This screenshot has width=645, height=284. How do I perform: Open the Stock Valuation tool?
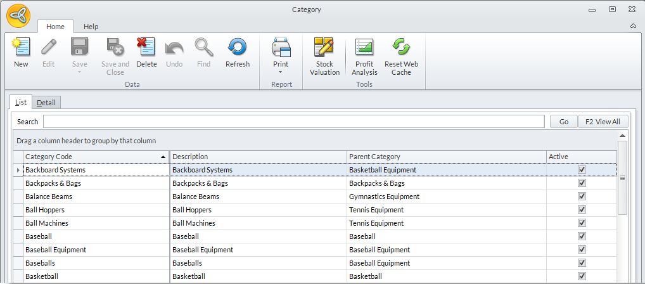pos(324,48)
